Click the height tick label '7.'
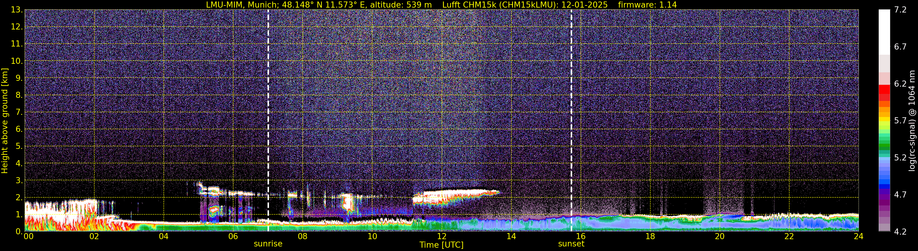918x251 pixels. pyautogui.click(x=19, y=112)
